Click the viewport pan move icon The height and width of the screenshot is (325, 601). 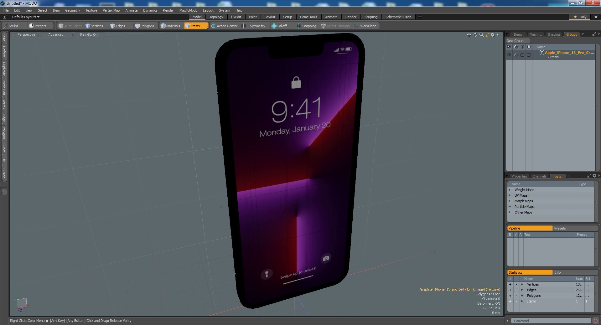click(469, 35)
